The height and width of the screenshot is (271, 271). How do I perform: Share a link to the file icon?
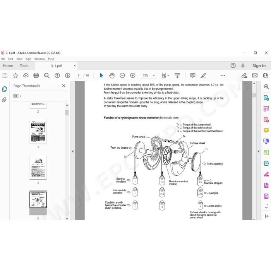244,75
